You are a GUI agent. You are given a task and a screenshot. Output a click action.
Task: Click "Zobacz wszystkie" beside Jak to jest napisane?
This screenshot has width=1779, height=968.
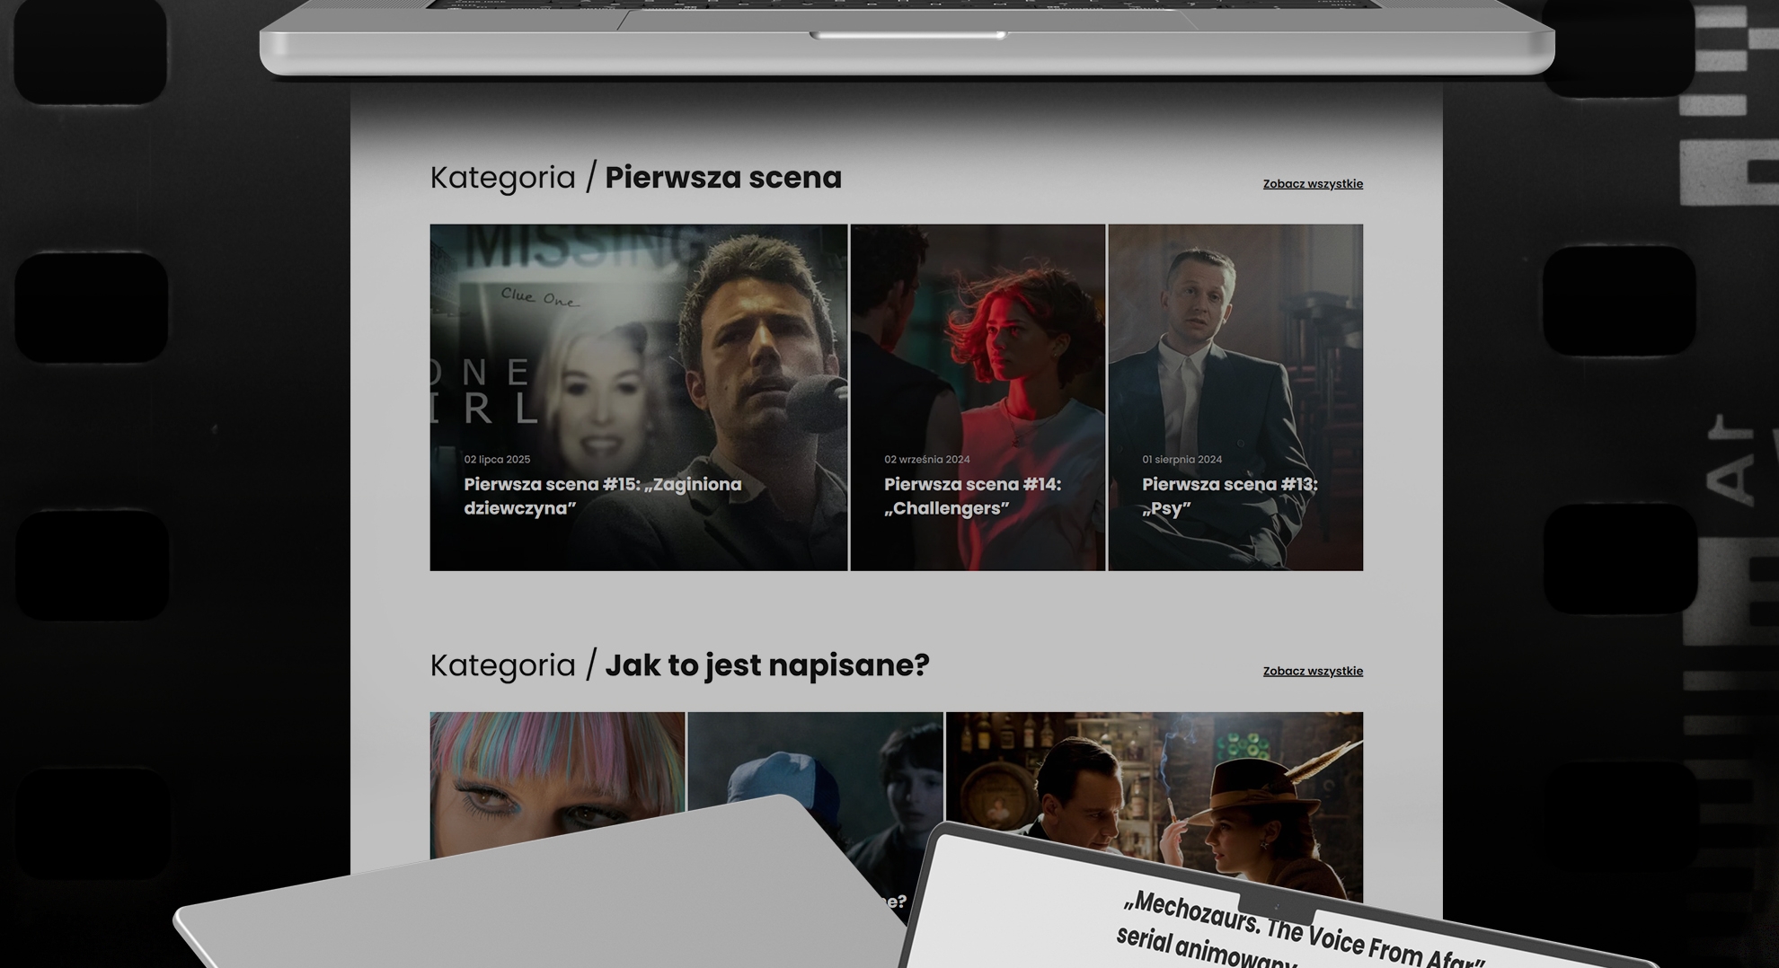(x=1312, y=672)
